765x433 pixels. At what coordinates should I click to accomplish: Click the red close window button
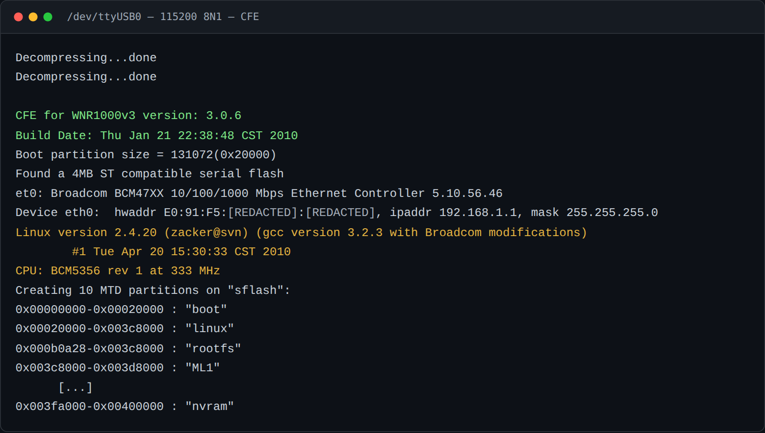[x=19, y=17]
